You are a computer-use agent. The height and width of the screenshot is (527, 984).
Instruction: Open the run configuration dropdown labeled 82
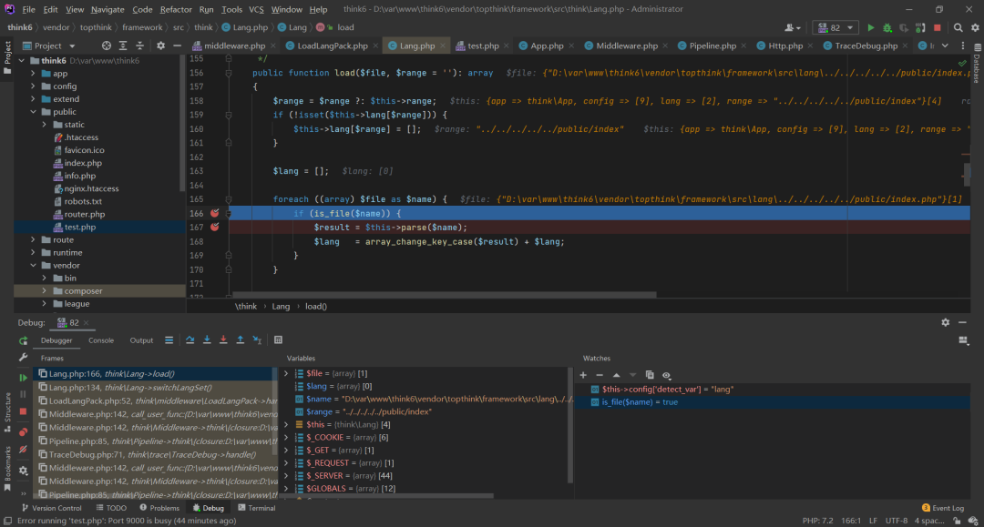(x=835, y=28)
